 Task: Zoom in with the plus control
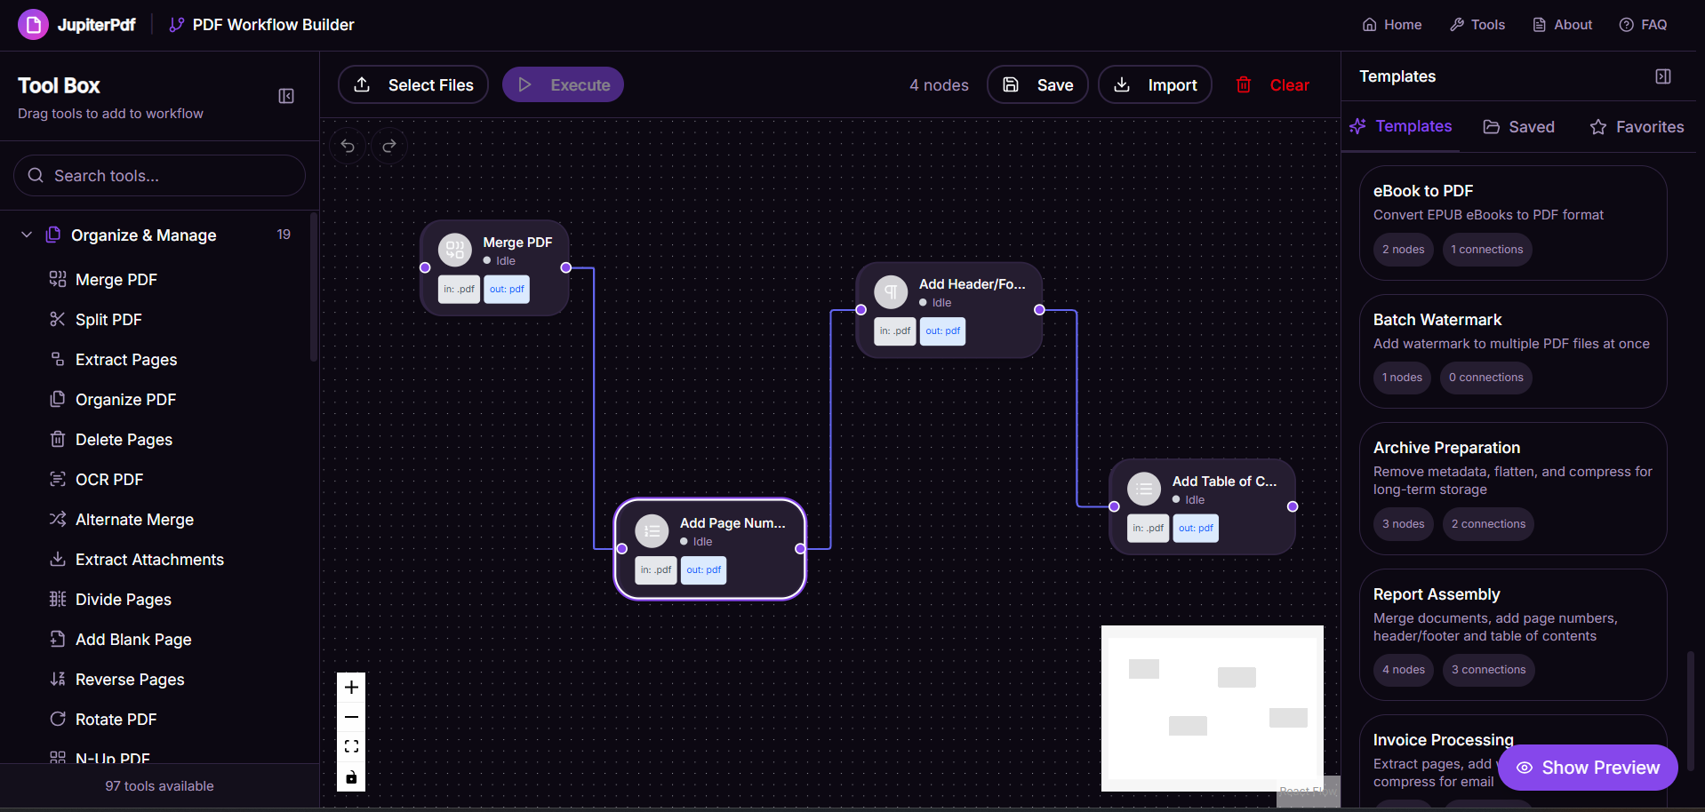pos(351,687)
